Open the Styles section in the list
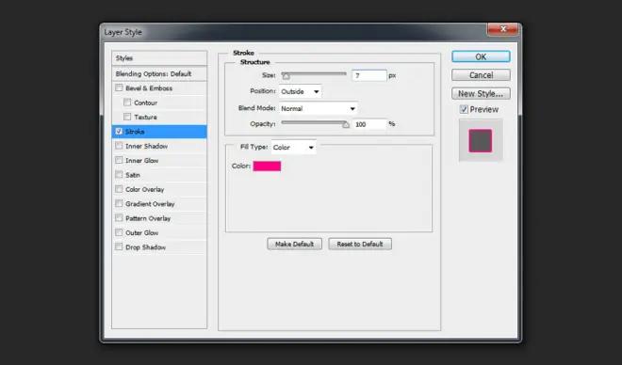This screenshot has height=365, width=622. click(x=159, y=58)
